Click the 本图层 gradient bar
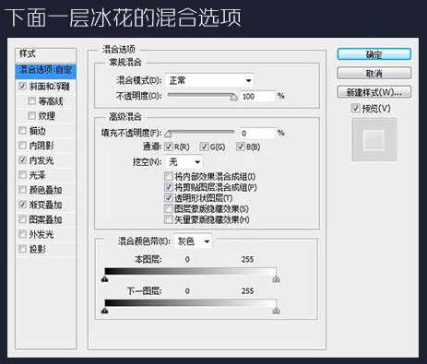Screen dimensions: 427x364 [190, 271]
